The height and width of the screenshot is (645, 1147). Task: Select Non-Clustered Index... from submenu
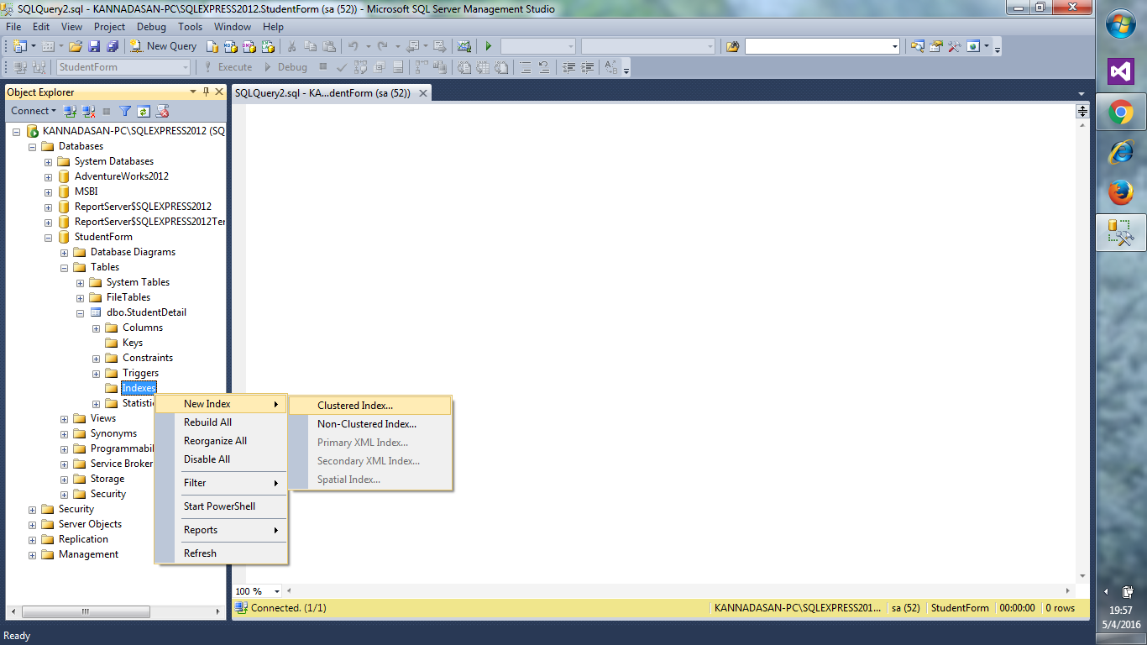[370, 424]
